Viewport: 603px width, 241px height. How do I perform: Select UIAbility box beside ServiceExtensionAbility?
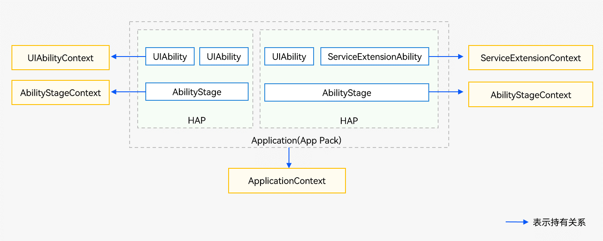click(x=289, y=57)
